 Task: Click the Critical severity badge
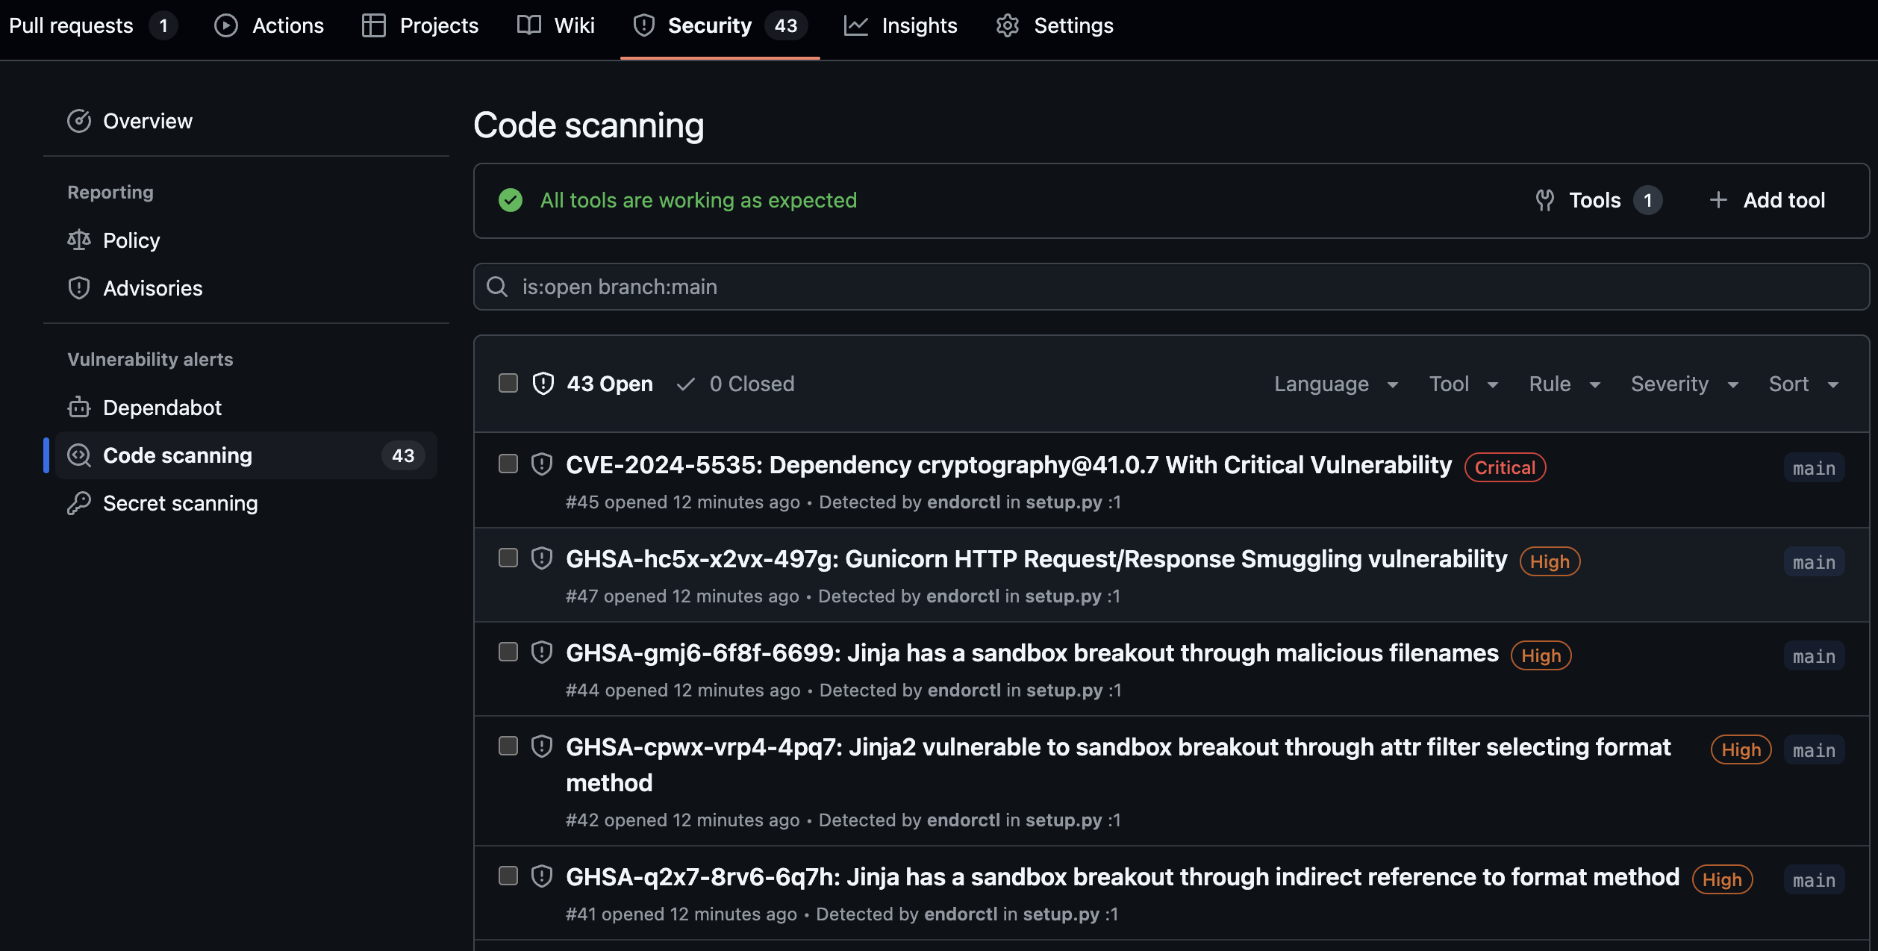1505,467
